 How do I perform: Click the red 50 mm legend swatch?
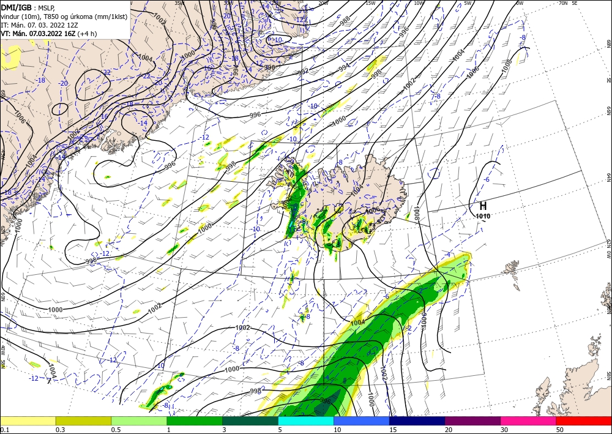pyautogui.click(x=584, y=421)
